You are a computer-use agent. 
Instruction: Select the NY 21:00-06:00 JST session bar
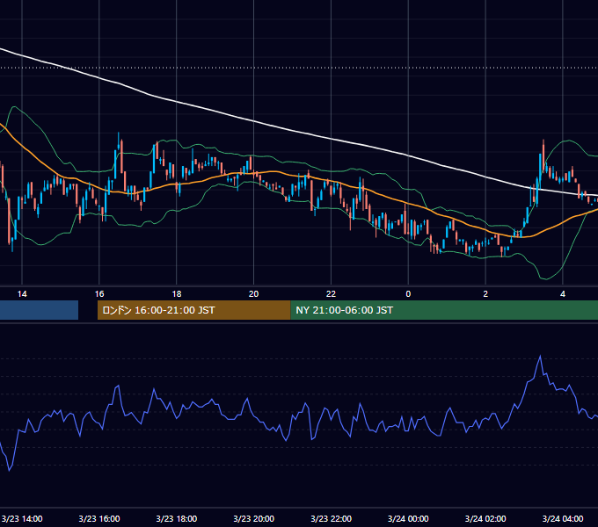[x=444, y=310]
